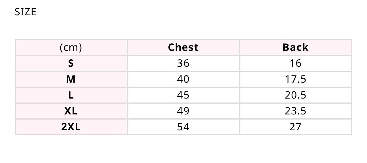
Task: Click back value 17.5 for size M
Action: click(x=296, y=79)
